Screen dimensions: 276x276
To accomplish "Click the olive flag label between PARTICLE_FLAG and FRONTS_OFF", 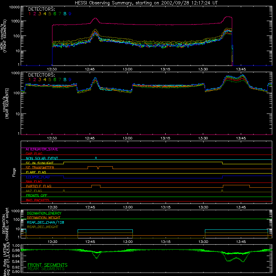I will (x=34, y=191).
